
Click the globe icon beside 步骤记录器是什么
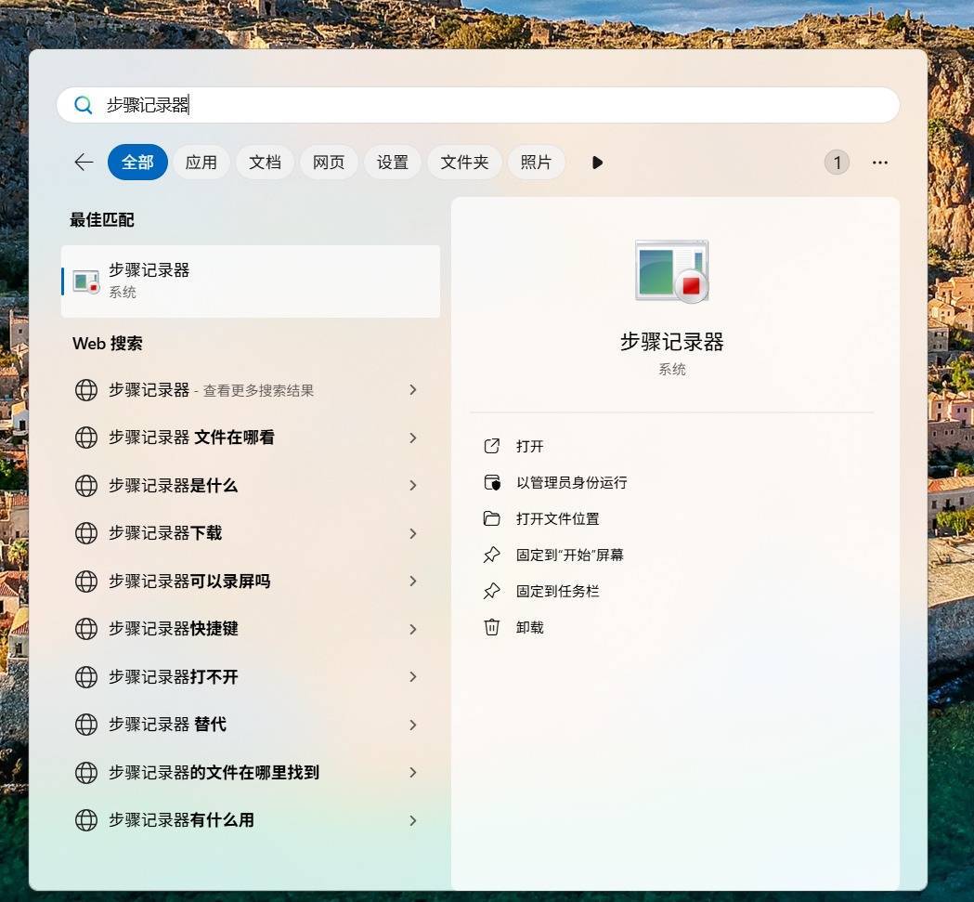tap(86, 486)
